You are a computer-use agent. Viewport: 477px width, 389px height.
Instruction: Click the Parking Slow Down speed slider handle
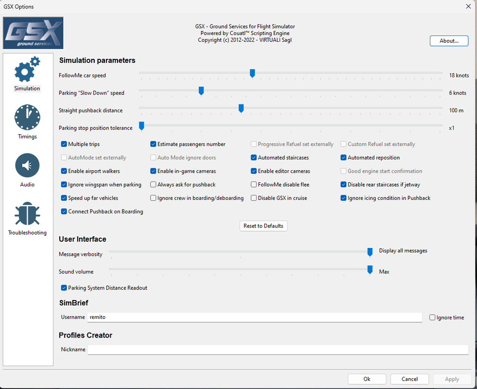point(201,90)
